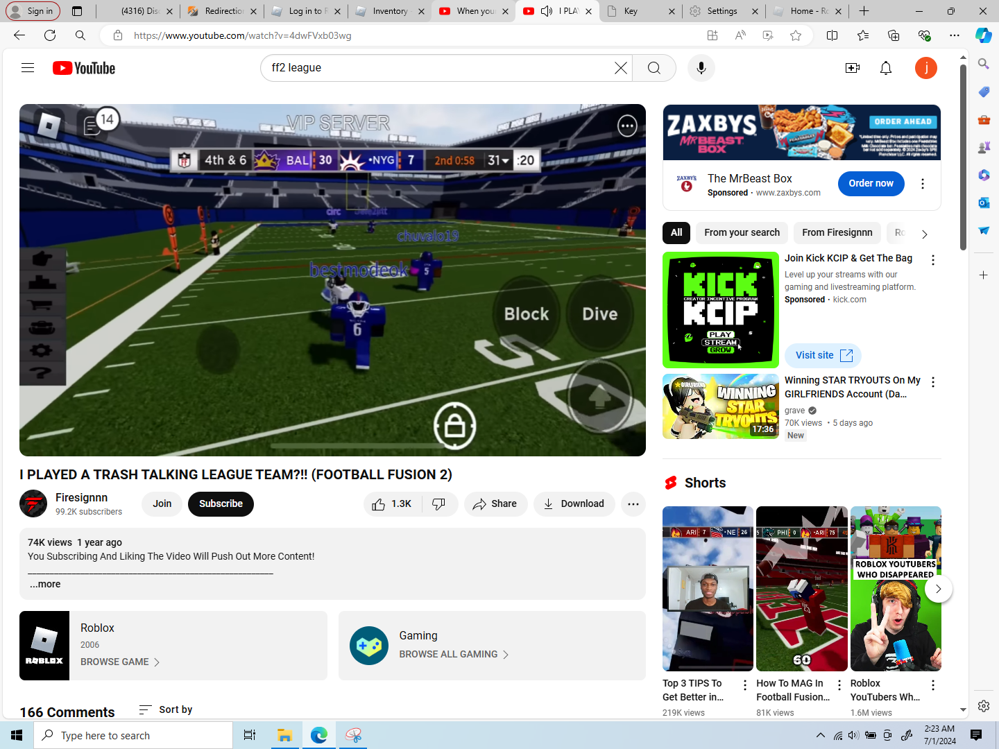Open options for Roblox YouTubers short
999x749 pixels.
(x=933, y=685)
